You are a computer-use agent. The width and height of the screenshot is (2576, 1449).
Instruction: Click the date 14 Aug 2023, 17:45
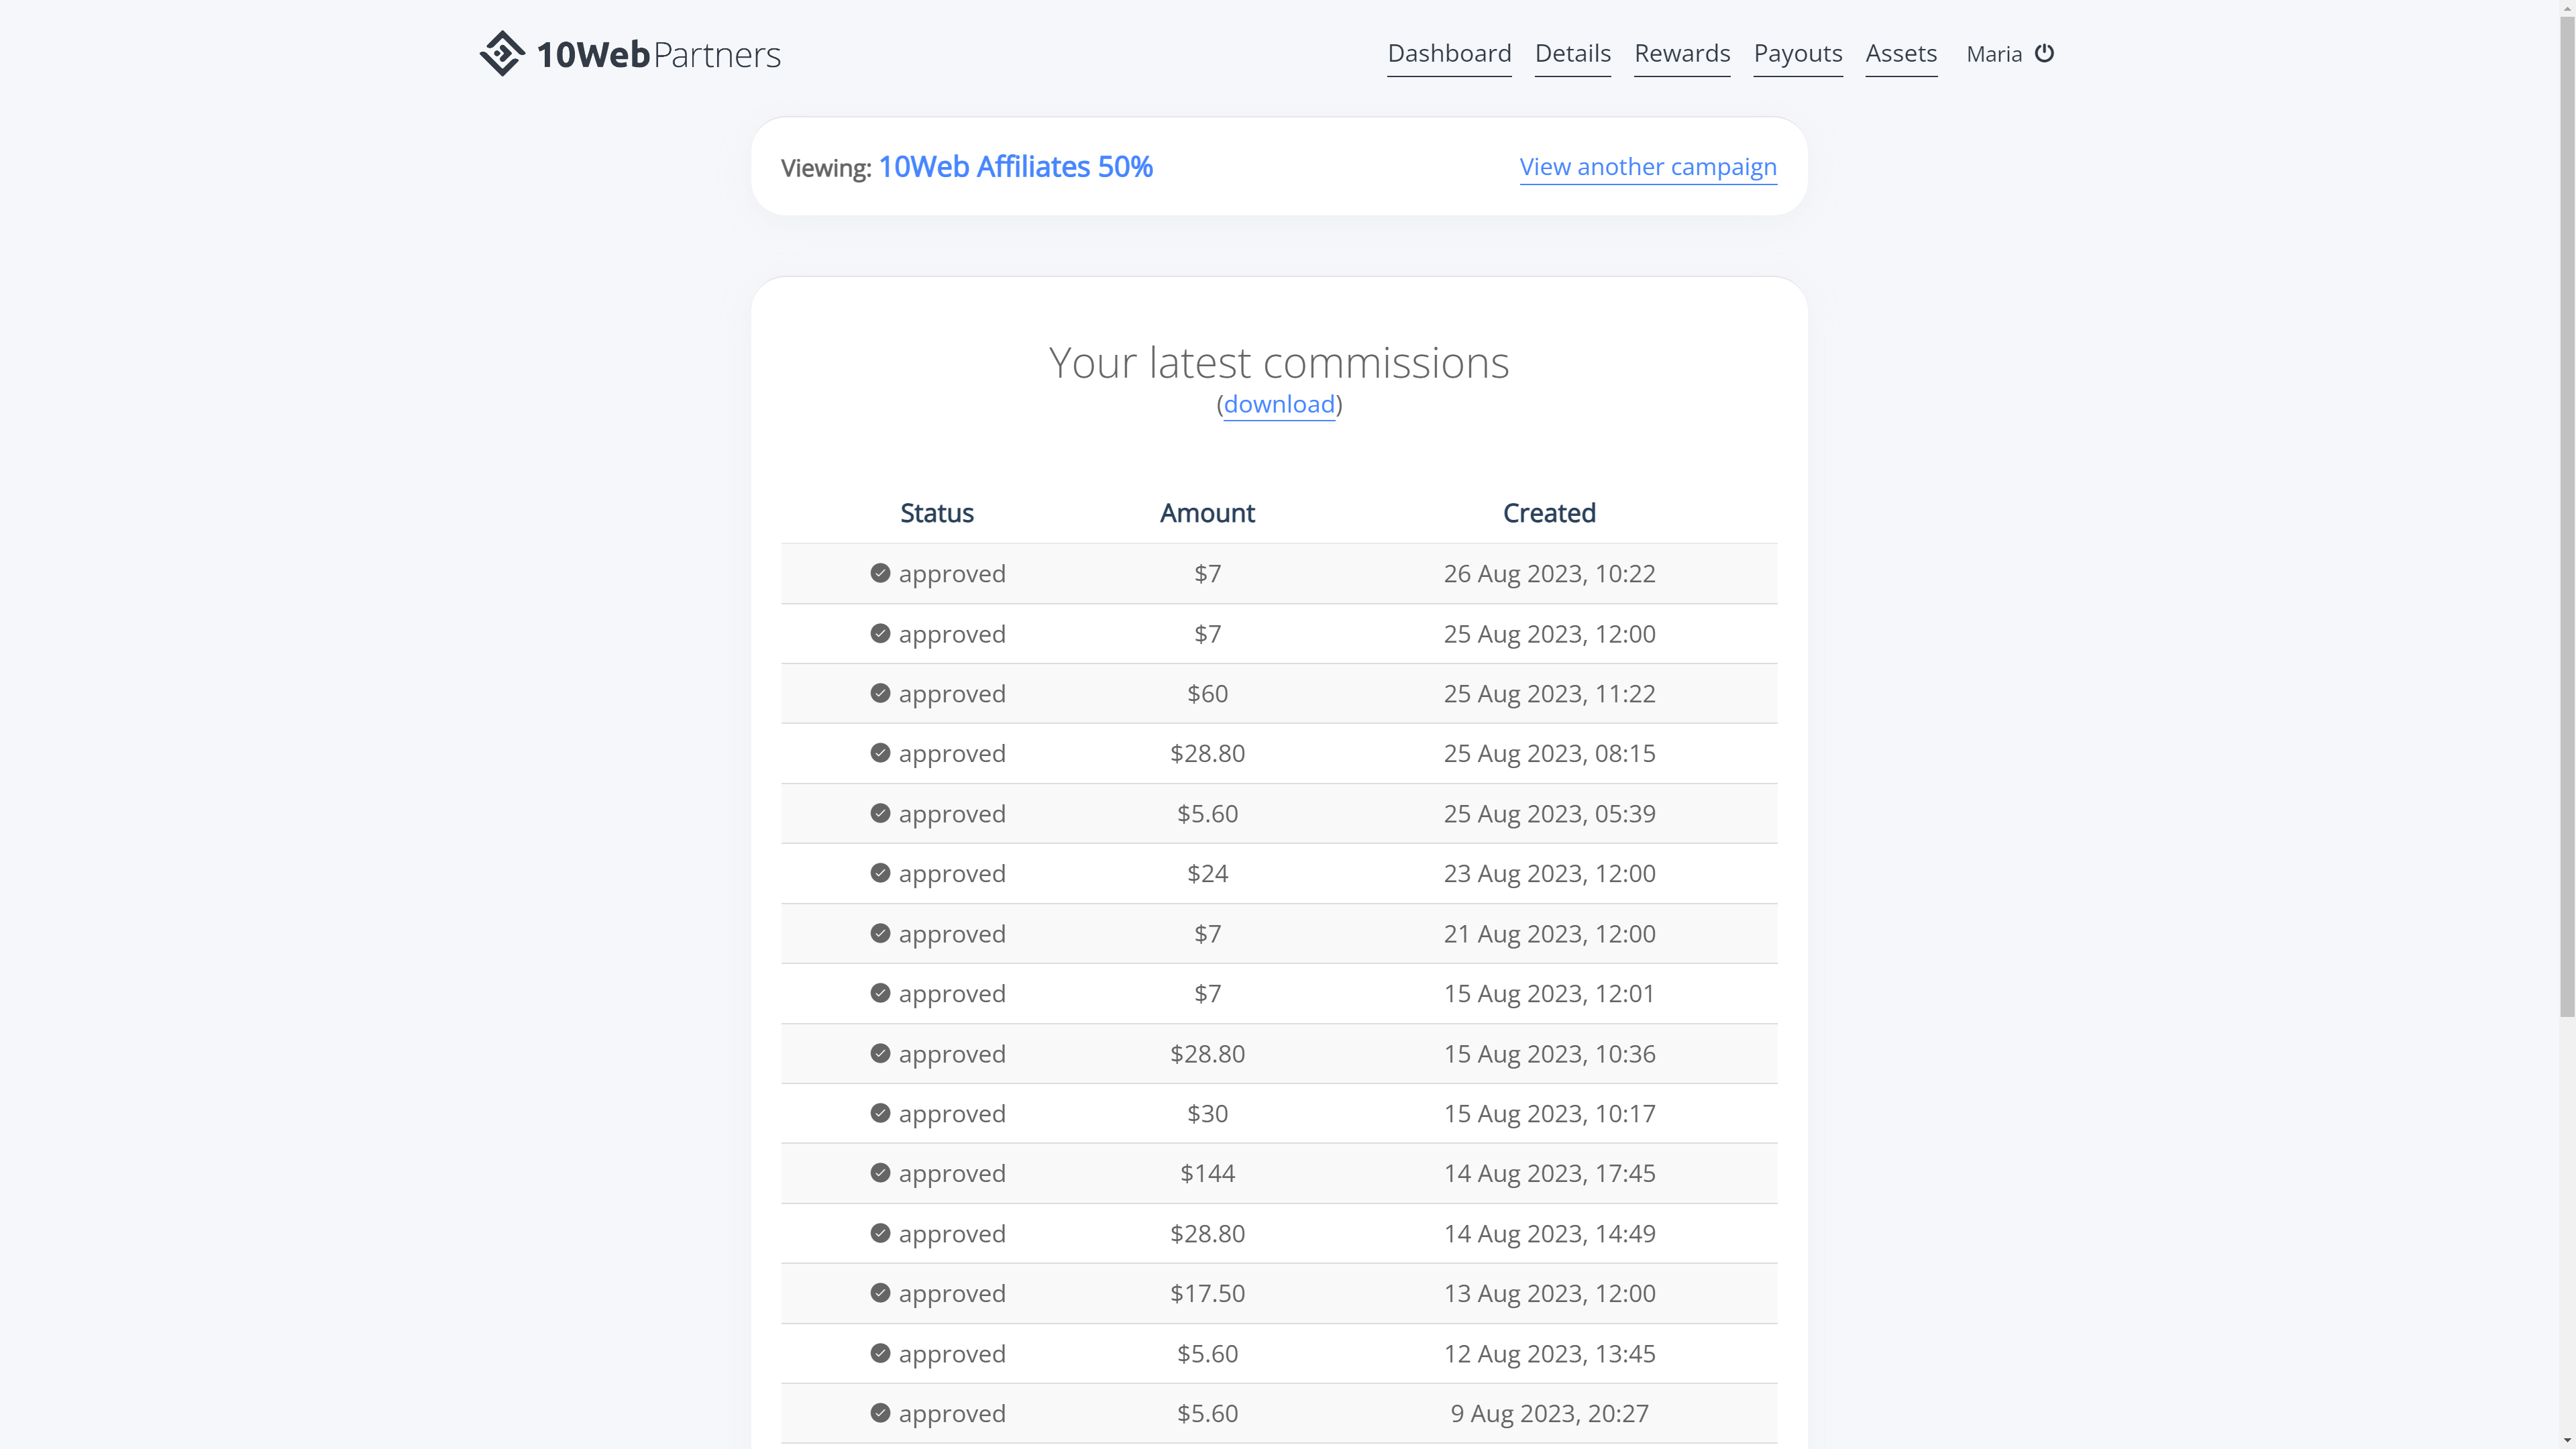click(x=1549, y=1173)
